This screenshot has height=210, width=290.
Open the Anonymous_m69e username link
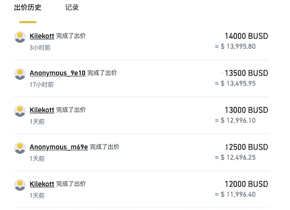(58, 147)
